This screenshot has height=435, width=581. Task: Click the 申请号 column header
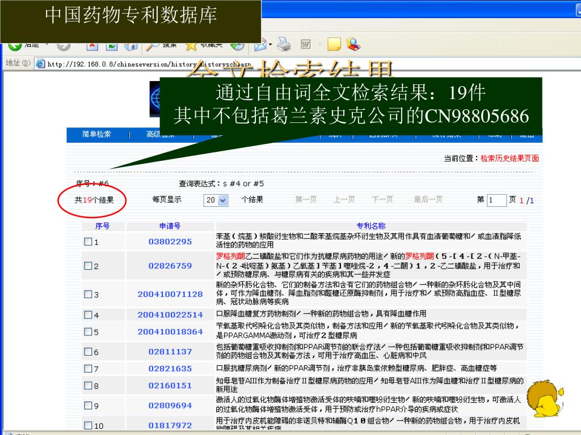coord(170,226)
